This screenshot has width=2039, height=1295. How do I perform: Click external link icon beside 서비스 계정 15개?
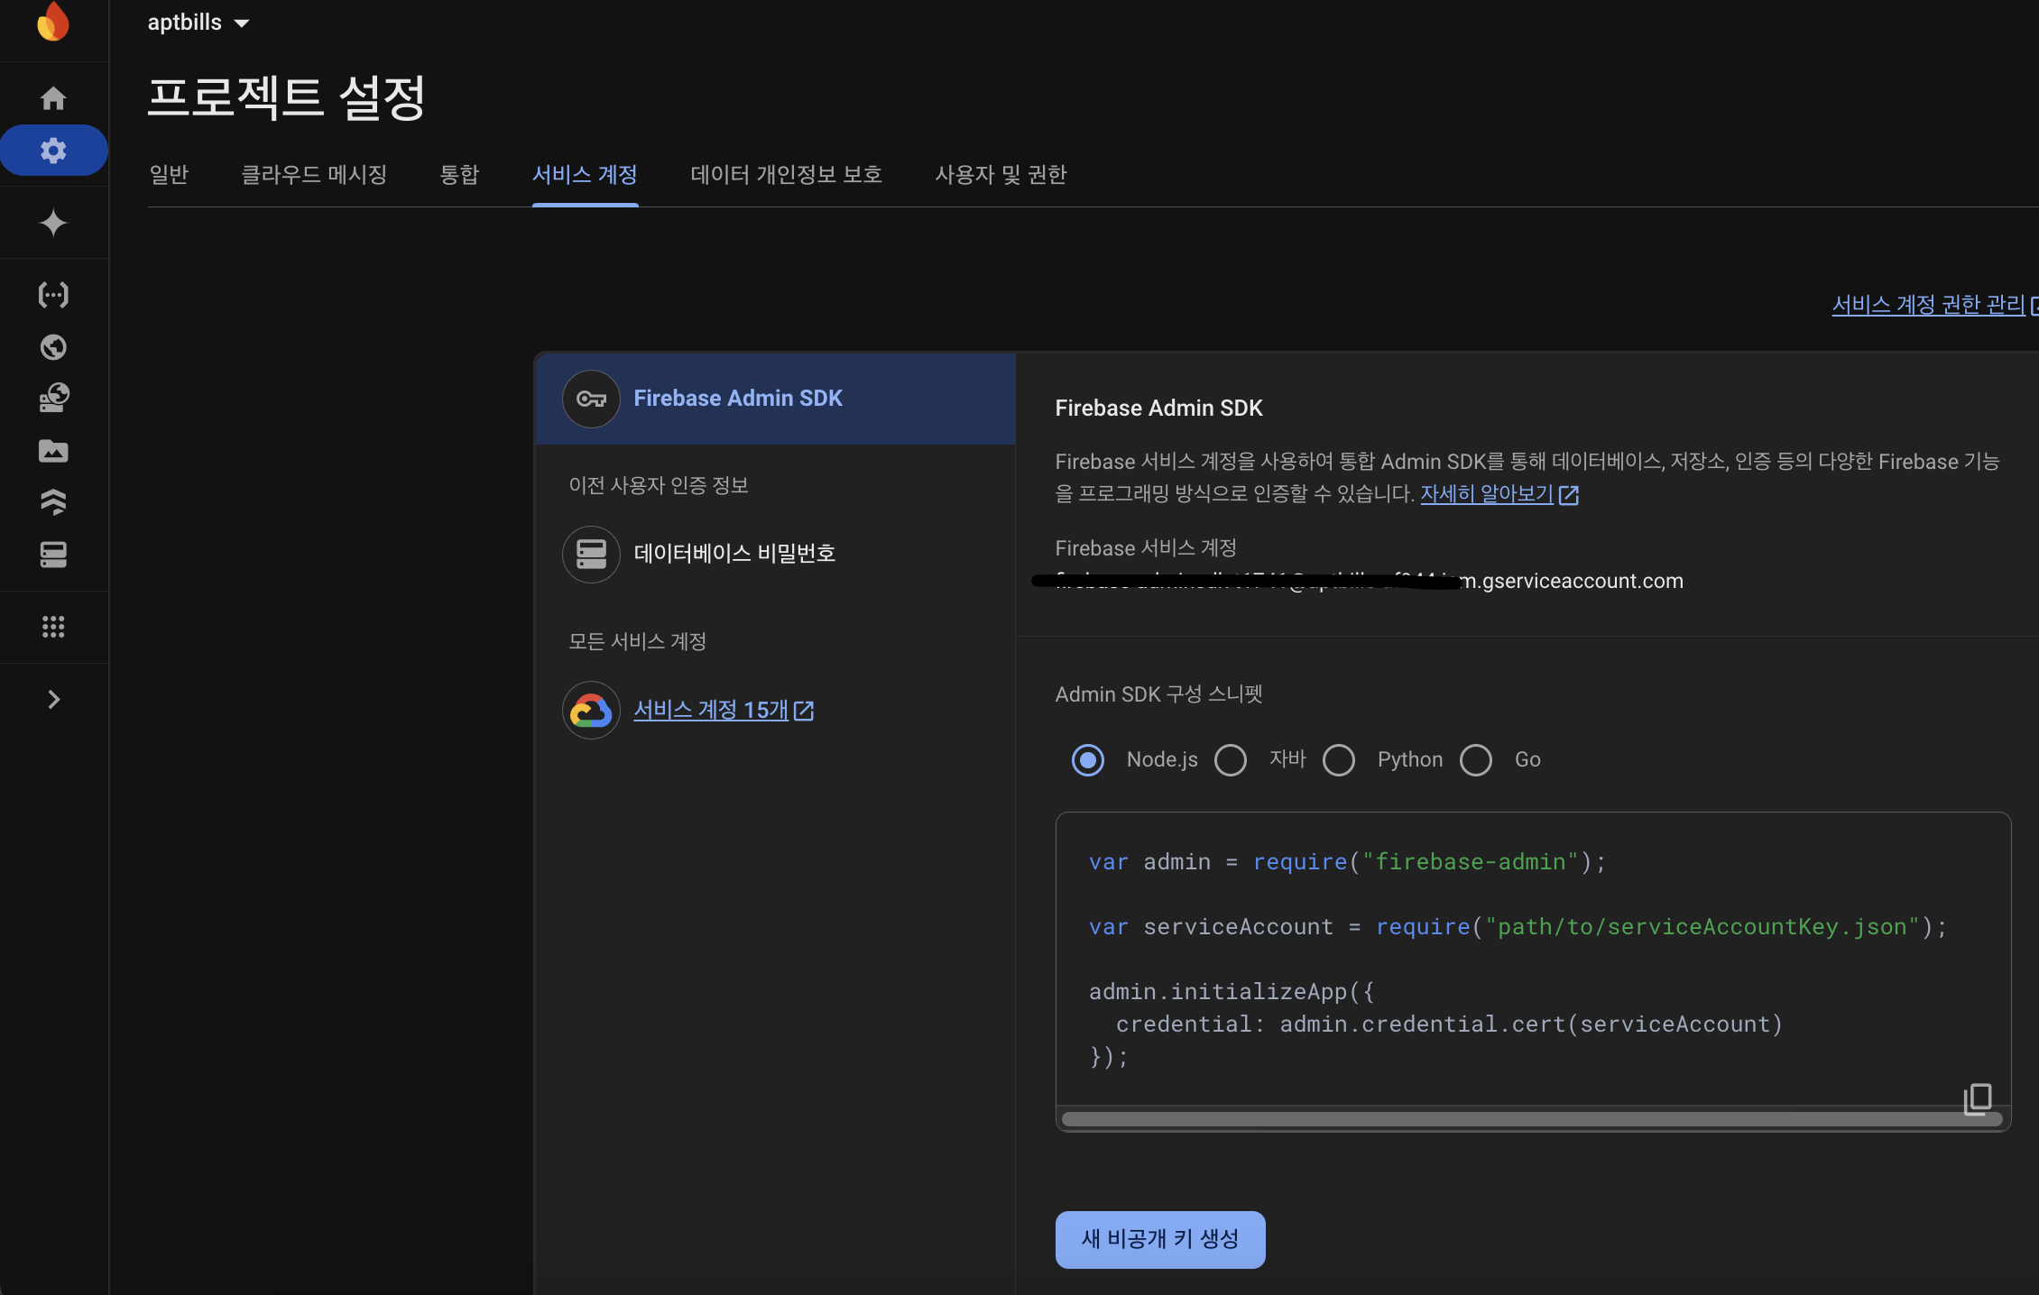tap(804, 711)
